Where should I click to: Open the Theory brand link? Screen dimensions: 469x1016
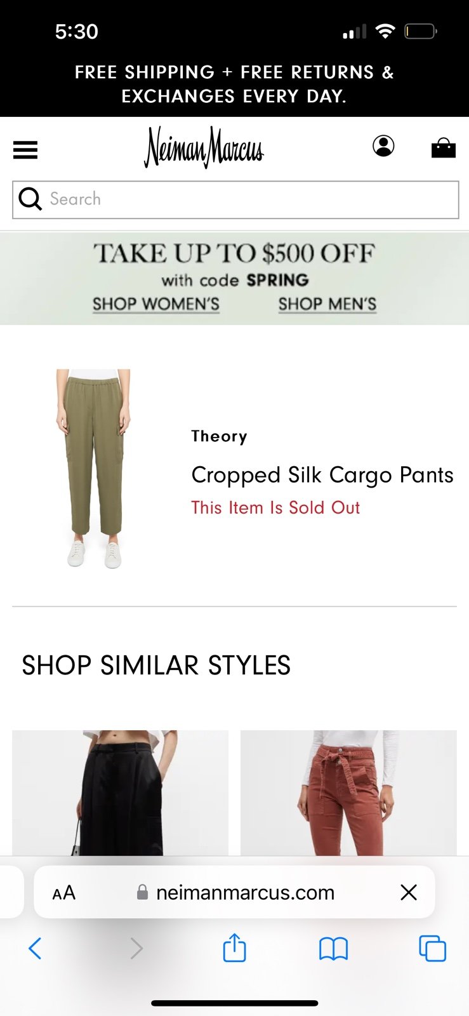point(220,436)
